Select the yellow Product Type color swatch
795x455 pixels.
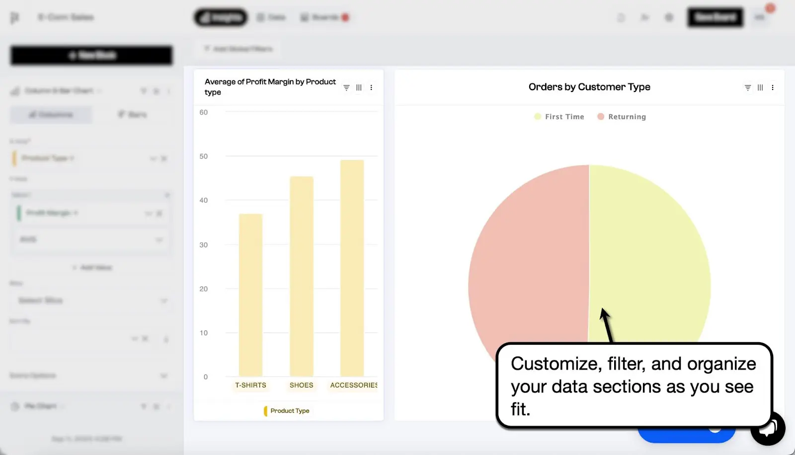[265, 411]
